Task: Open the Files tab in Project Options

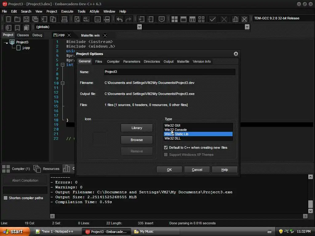Action: click(99, 61)
